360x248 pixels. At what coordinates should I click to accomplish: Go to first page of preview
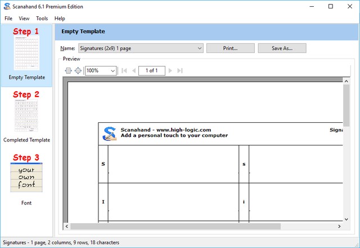click(x=124, y=70)
